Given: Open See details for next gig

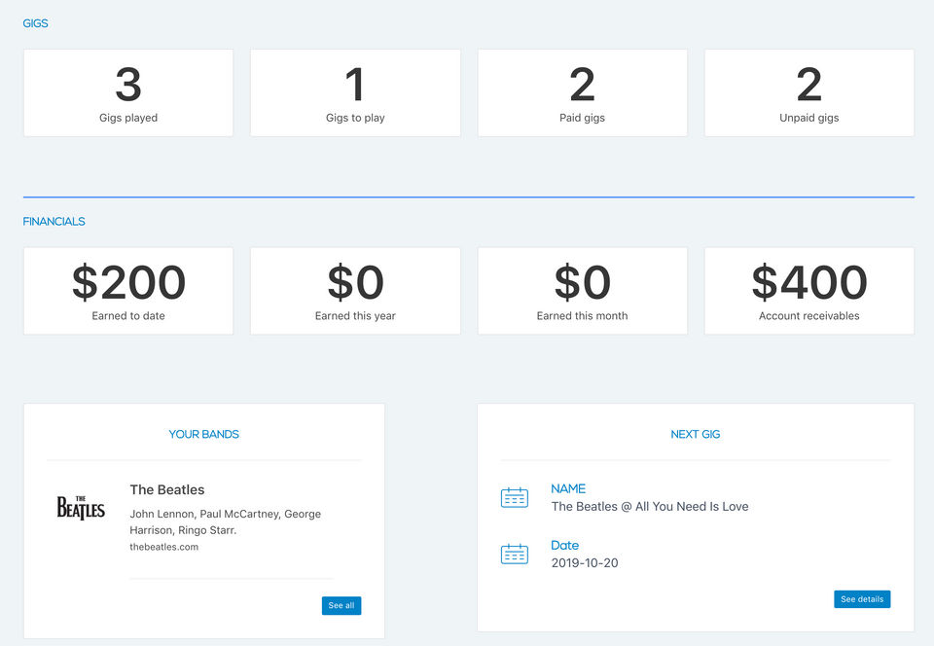Looking at the screenshot, I should coord(862,599).
